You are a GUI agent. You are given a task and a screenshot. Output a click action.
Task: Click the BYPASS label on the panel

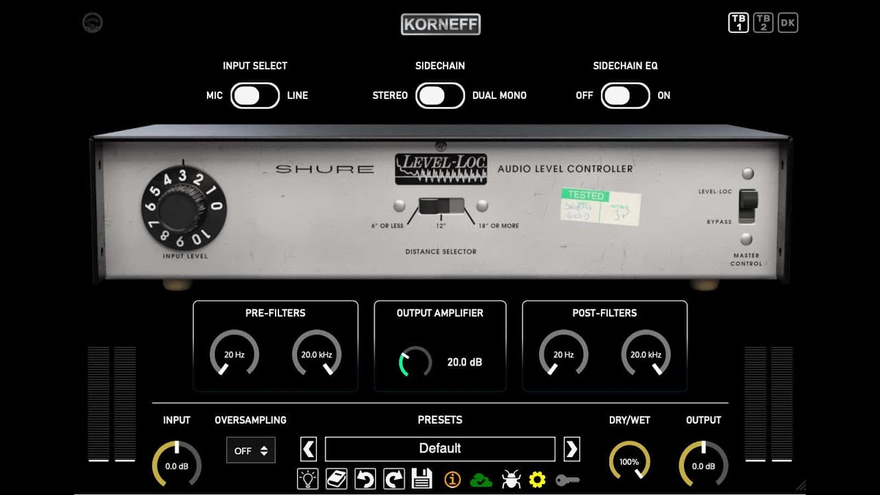[x=719, y=222]
